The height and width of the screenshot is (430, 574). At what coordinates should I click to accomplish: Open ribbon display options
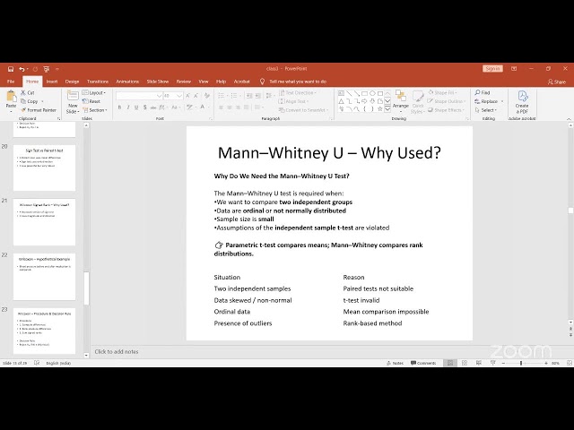point(514,69)
